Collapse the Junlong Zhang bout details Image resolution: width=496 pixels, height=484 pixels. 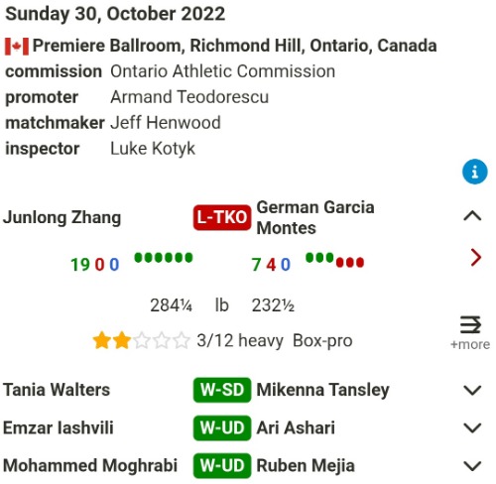[472, 216]
